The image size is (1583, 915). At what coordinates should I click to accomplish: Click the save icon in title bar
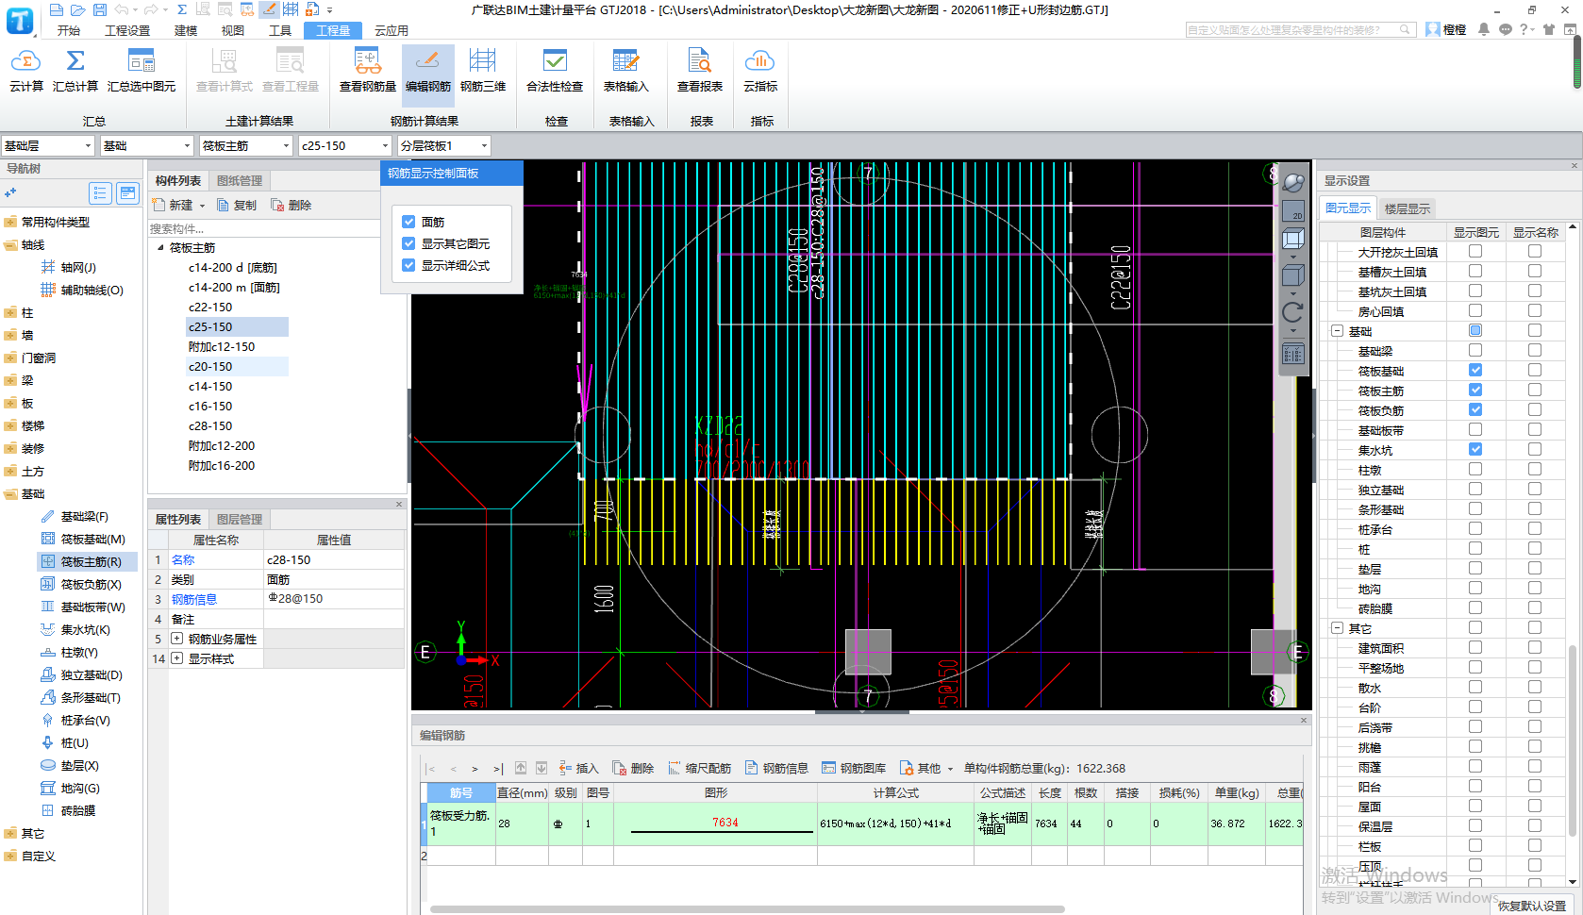pyautogui.click(x=99, y=9)
